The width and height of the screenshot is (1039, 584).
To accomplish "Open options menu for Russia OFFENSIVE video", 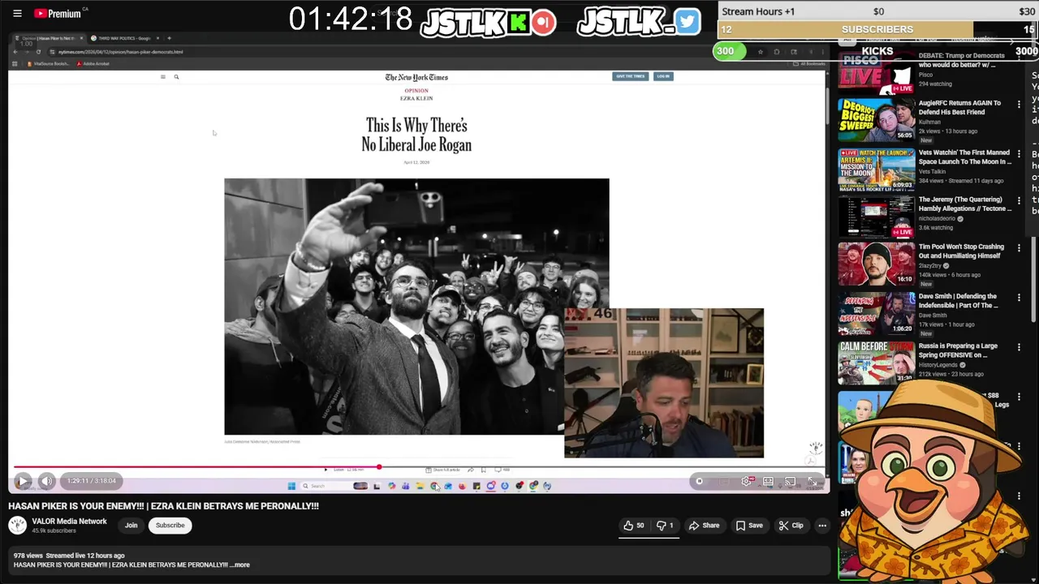I will tap(1019, 347).
